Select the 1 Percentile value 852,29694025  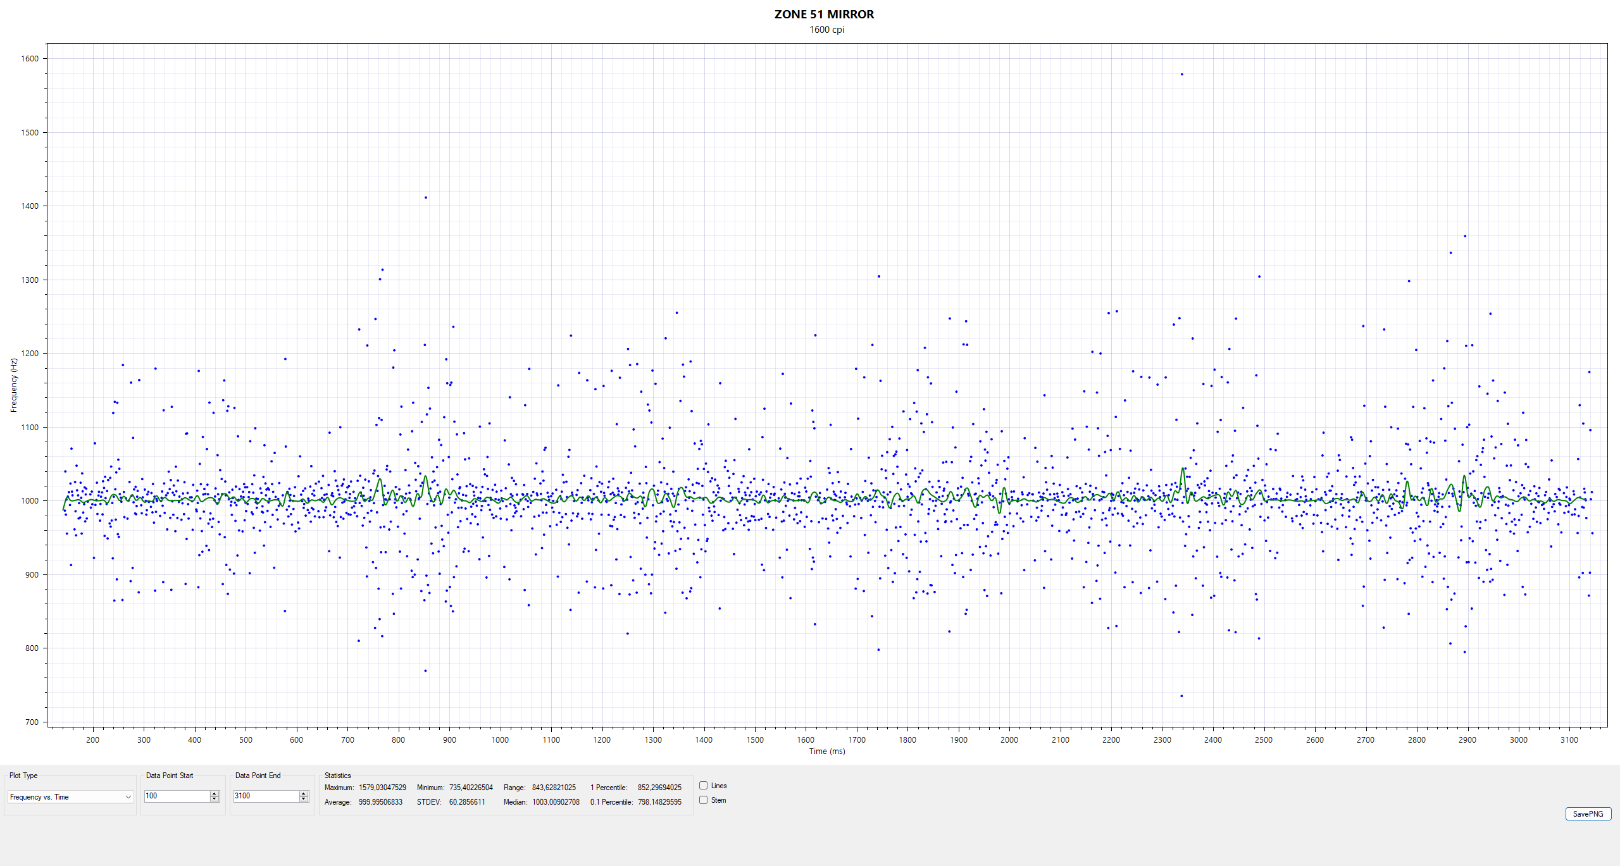click(x=659, y=788)
